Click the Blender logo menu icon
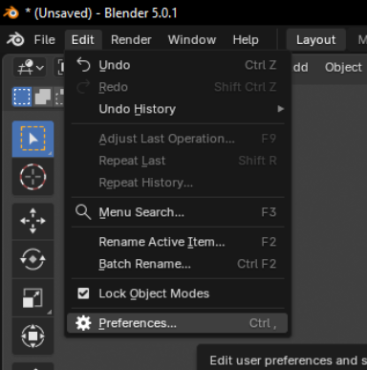Screen dimensions: 367x370 tap(15, 40)
